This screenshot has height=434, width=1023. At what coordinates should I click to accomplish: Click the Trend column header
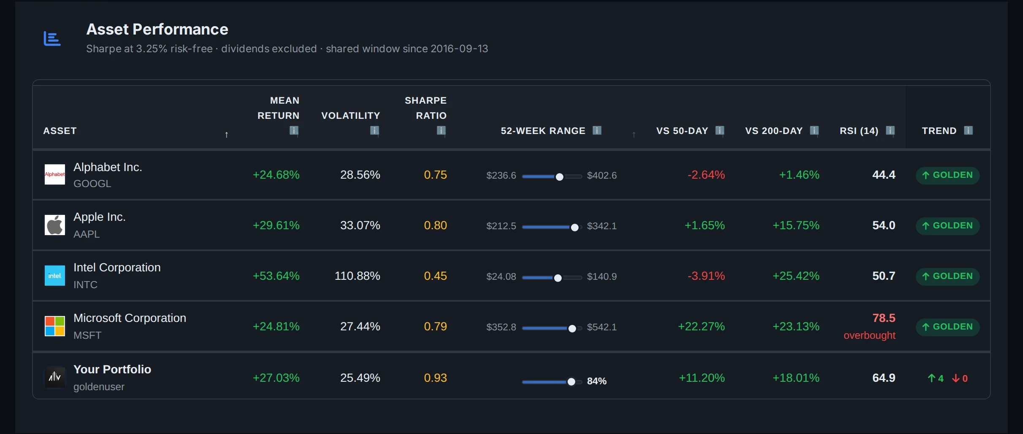pyautogui.click(x=939, y=131)
